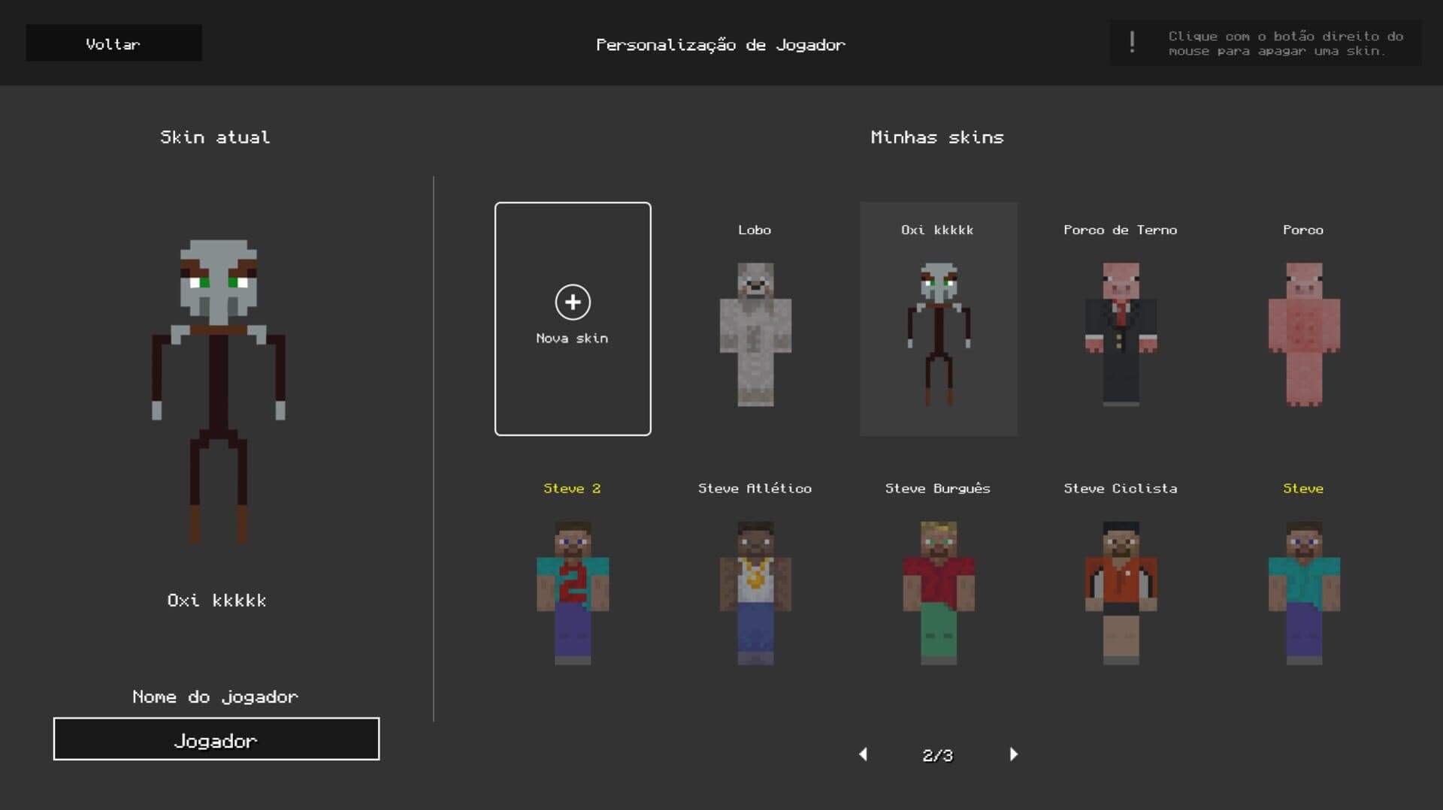Go to the next skins page arrow
This screenshot has width=1443, height=810.
(x=1014, y=754)
